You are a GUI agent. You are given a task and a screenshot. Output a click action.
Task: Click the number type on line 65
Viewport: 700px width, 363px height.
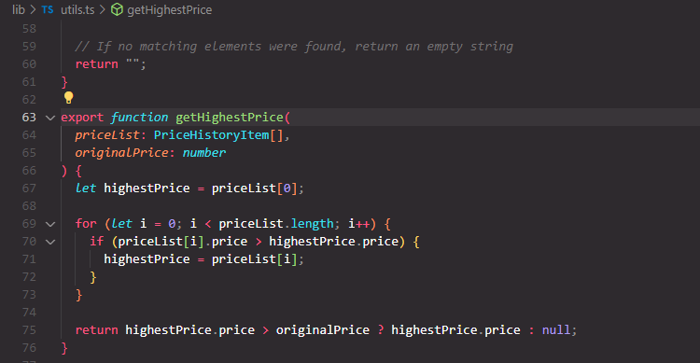pyautogui.click(x=204, y=153)
